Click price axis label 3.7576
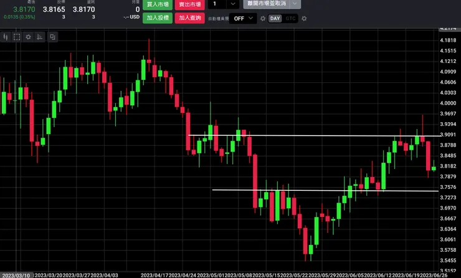 tap(448, 187)
